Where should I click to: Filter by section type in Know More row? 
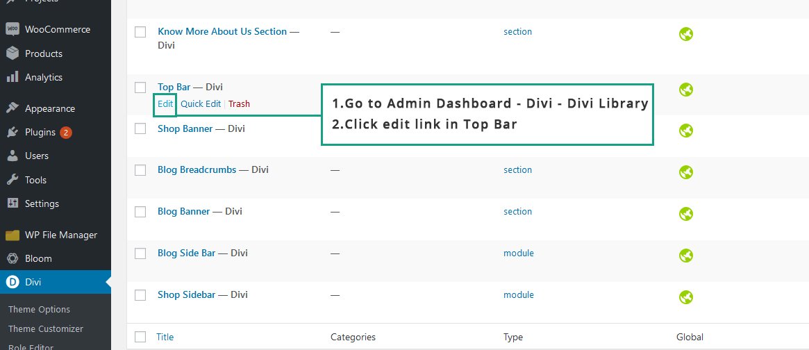(x=517, y=31)
